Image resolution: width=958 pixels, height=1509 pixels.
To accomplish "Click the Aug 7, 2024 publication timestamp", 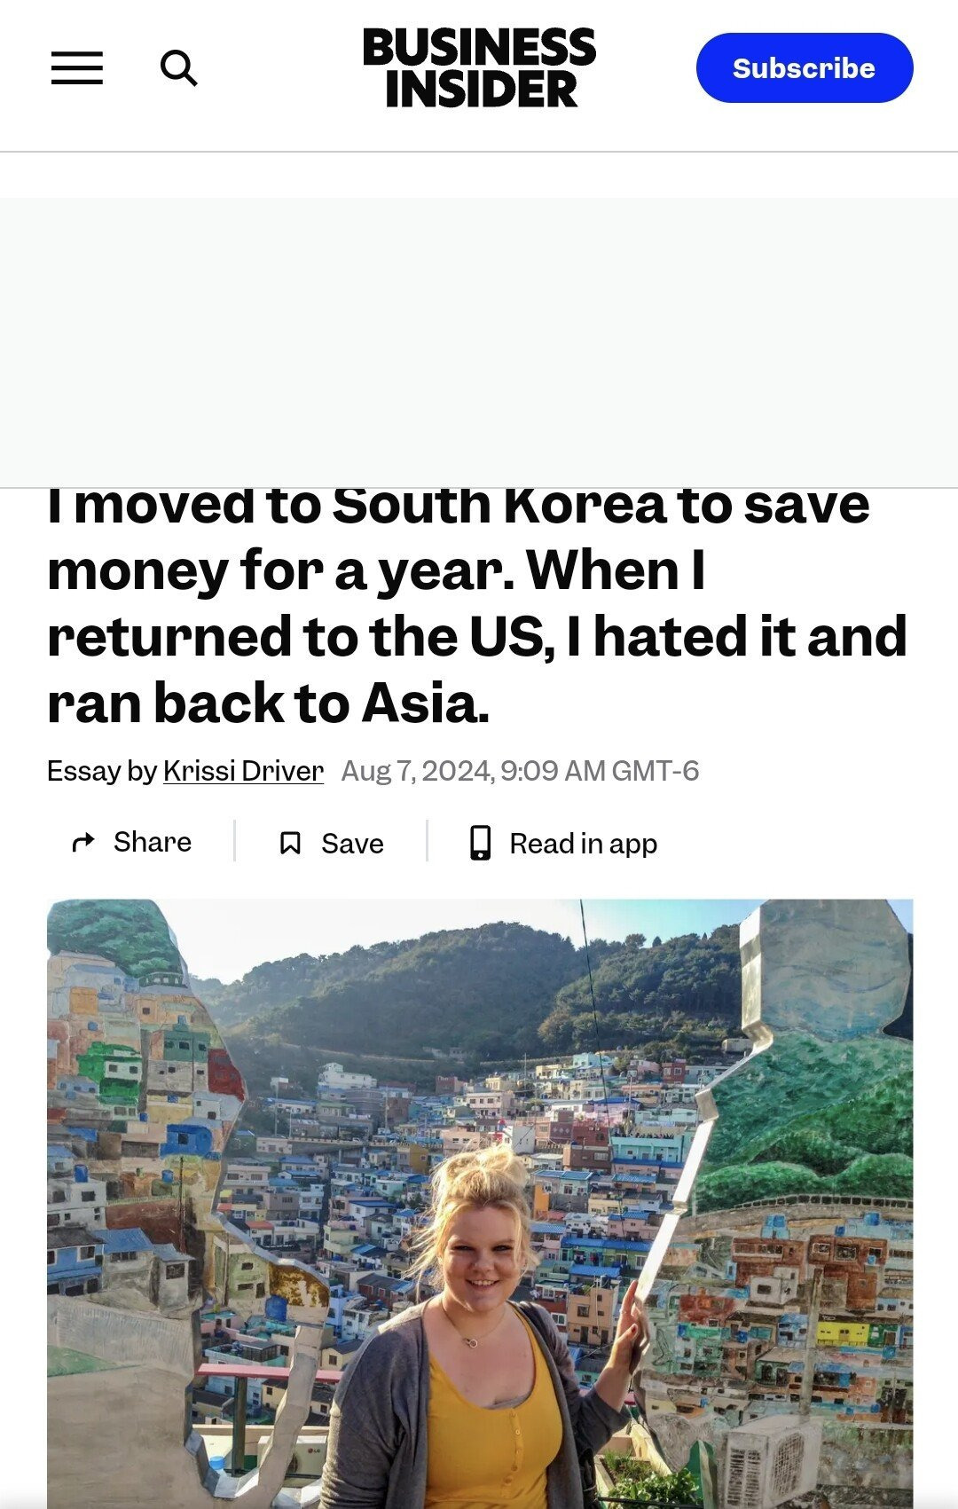I will [520, 771].
